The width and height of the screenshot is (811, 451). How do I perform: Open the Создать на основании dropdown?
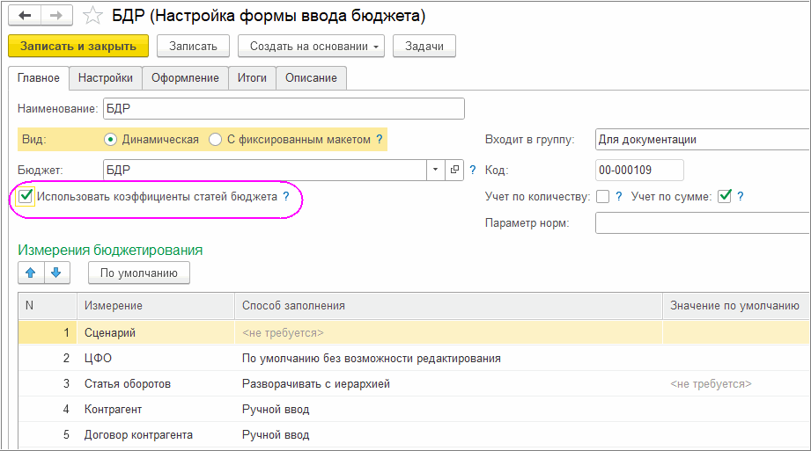(x=314, y=46)
